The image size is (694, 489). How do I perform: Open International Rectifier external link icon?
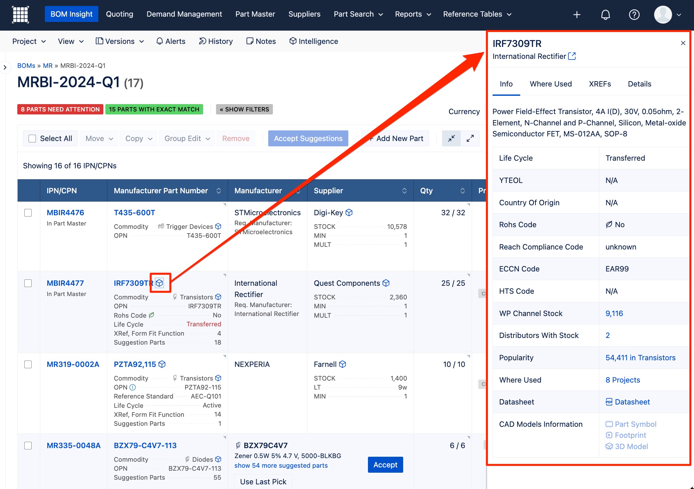(572, 56)
